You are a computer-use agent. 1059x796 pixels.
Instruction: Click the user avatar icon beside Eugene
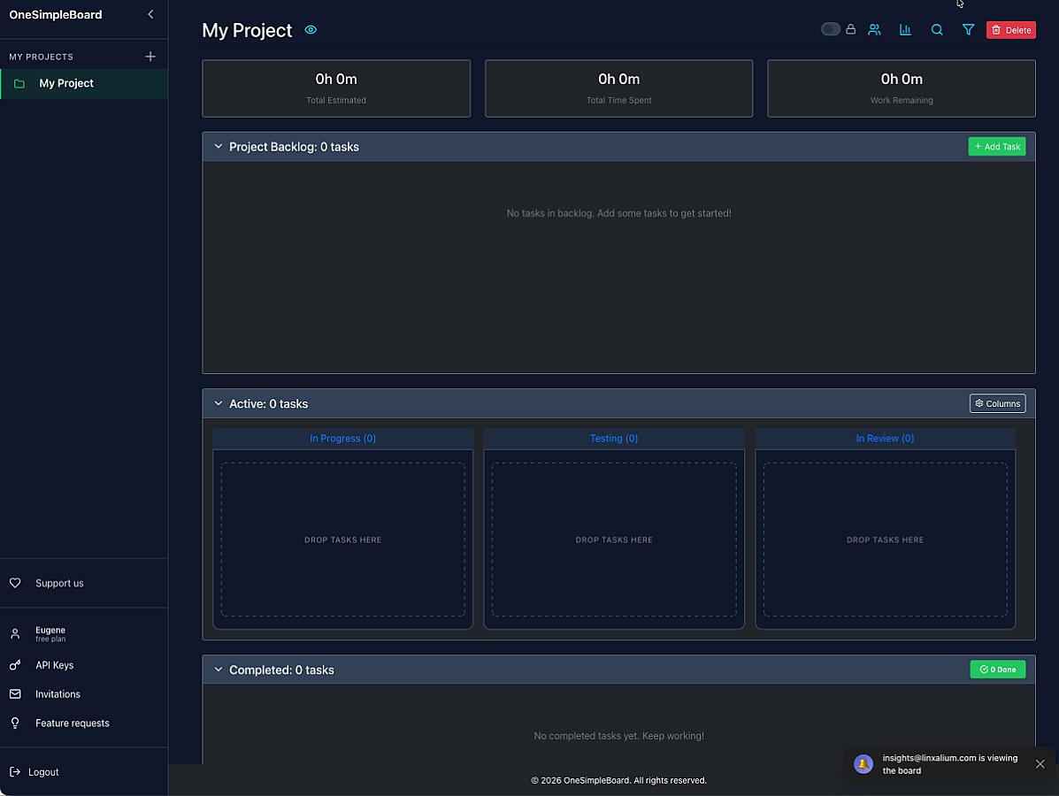click(15, 634)
